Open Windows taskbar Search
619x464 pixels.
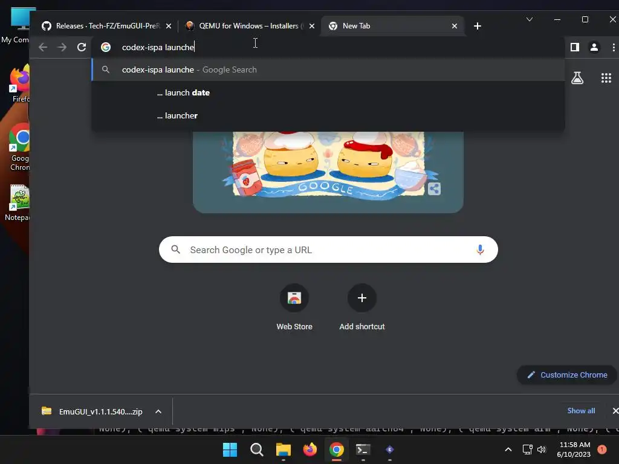point(256,449)
